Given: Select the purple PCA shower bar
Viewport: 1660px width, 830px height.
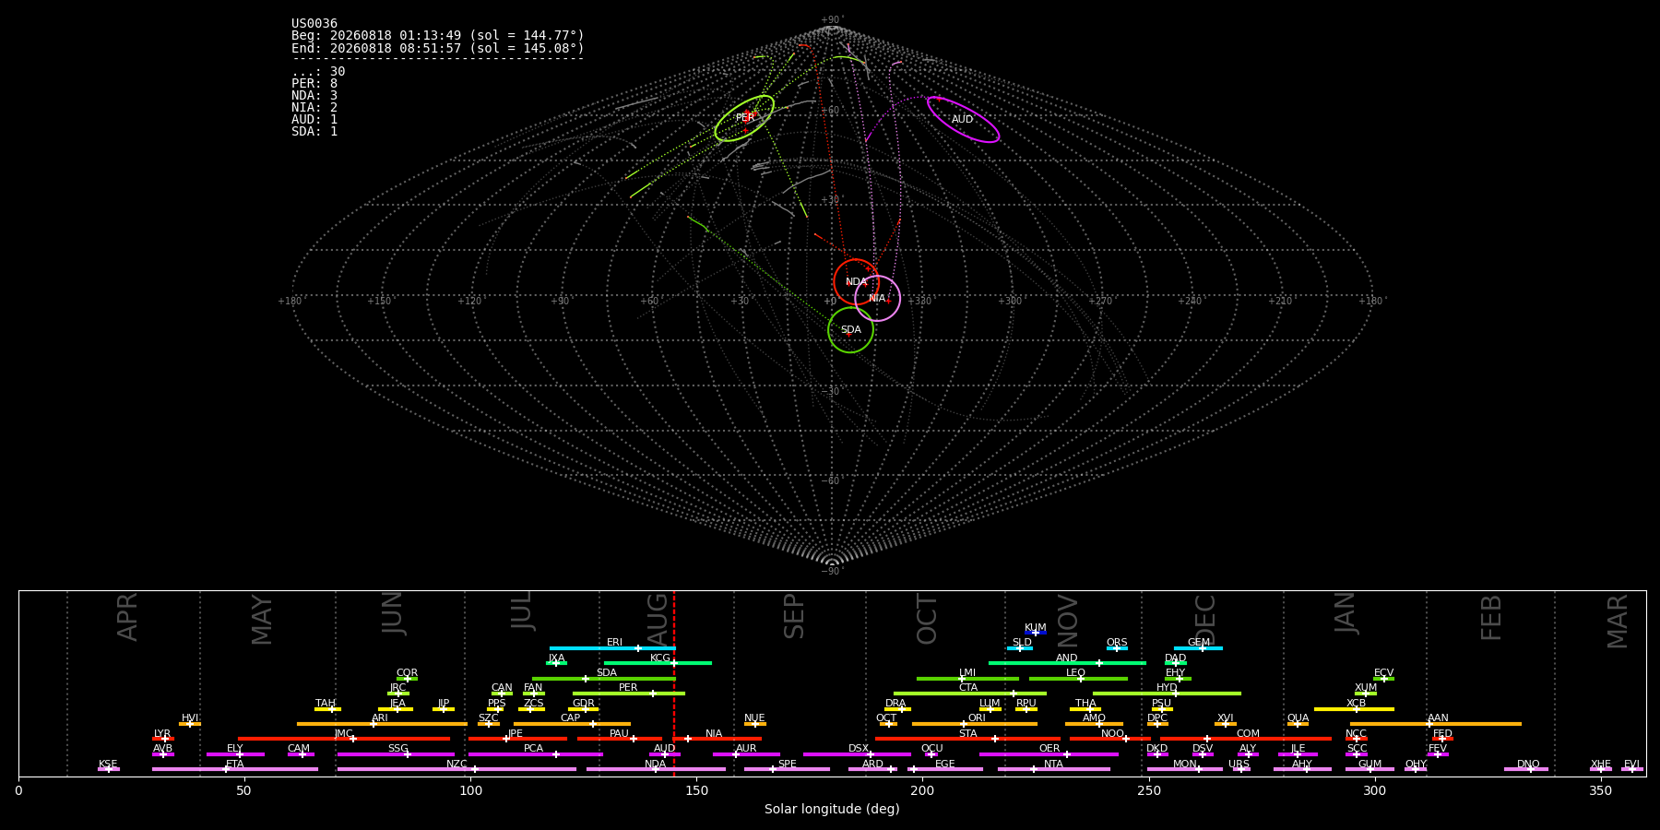Looking at the screenshot, I should point(535,754).
